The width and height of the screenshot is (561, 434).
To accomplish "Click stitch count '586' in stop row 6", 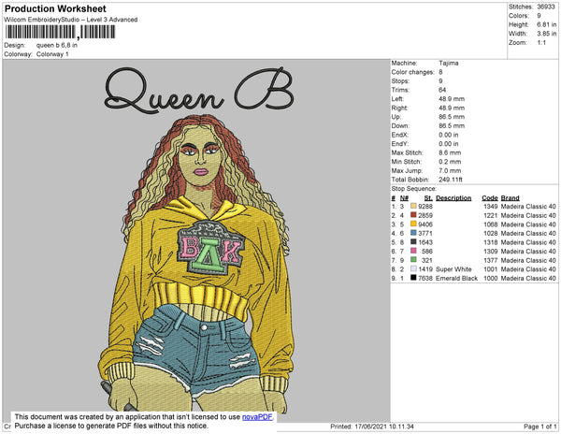I will (427, 252).
